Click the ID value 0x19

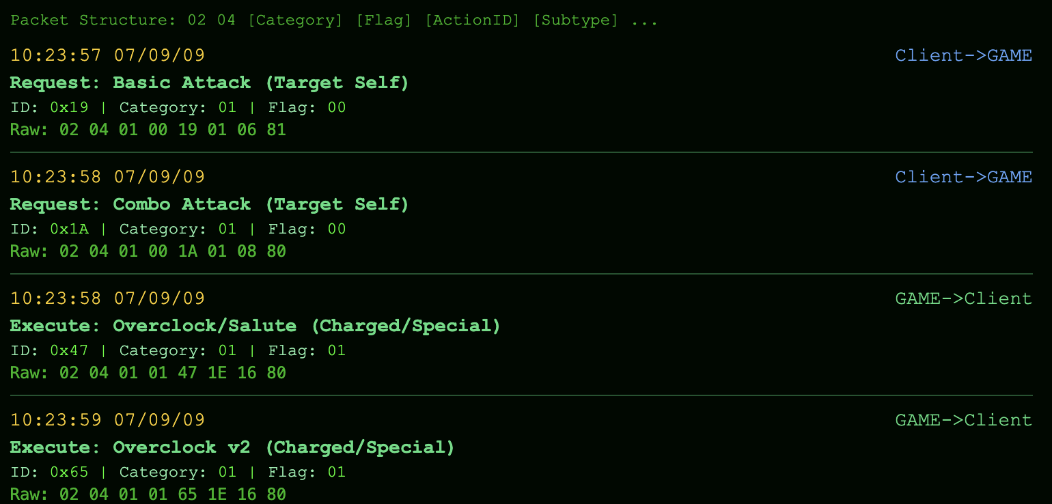pos(69,107)
